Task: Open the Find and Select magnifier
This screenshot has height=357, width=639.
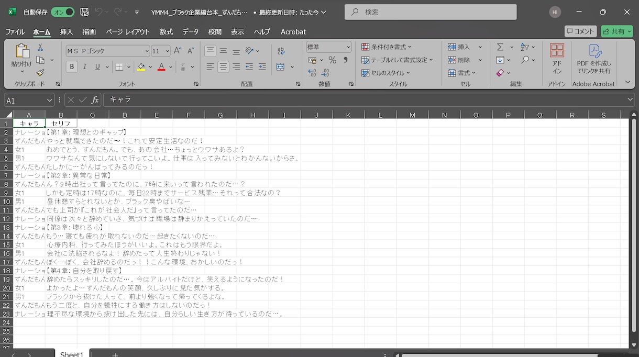Action: [x=525, y=60]
